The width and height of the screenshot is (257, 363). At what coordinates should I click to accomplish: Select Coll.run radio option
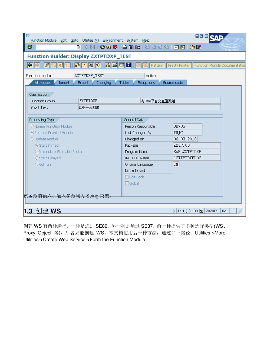(x=37, y=164)
